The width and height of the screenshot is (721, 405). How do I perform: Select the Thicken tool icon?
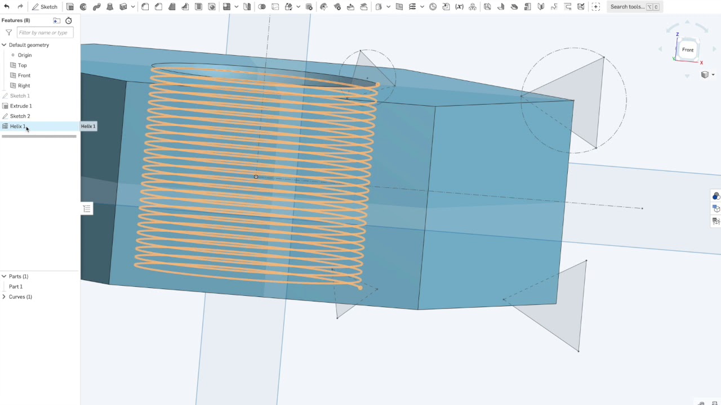(x=123, y=7)
